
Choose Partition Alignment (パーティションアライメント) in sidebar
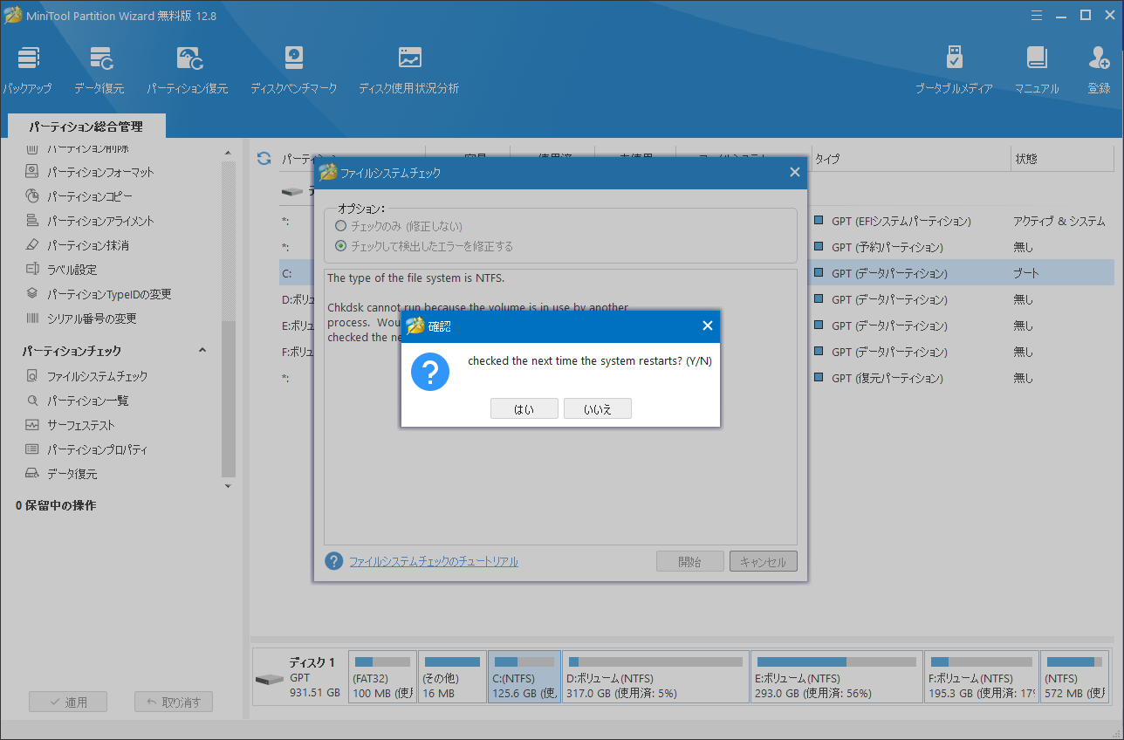[90, 221]
